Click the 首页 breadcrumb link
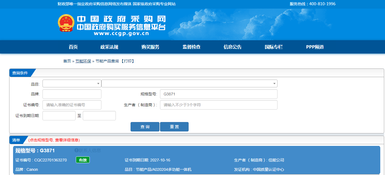 coord(67,61)
